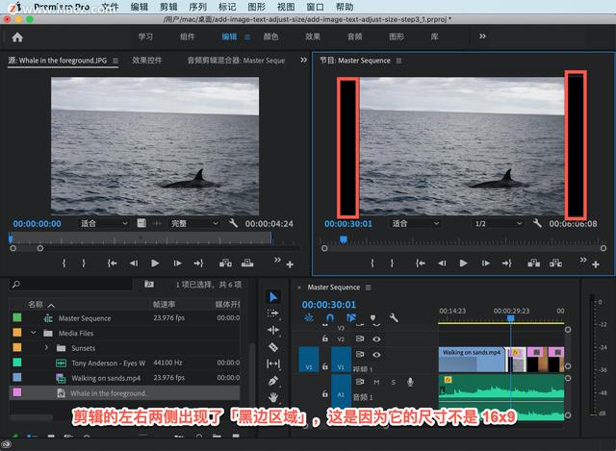Select the Hand tool
616x451 pixels.
pyautogui.click(x=273, y=397)
